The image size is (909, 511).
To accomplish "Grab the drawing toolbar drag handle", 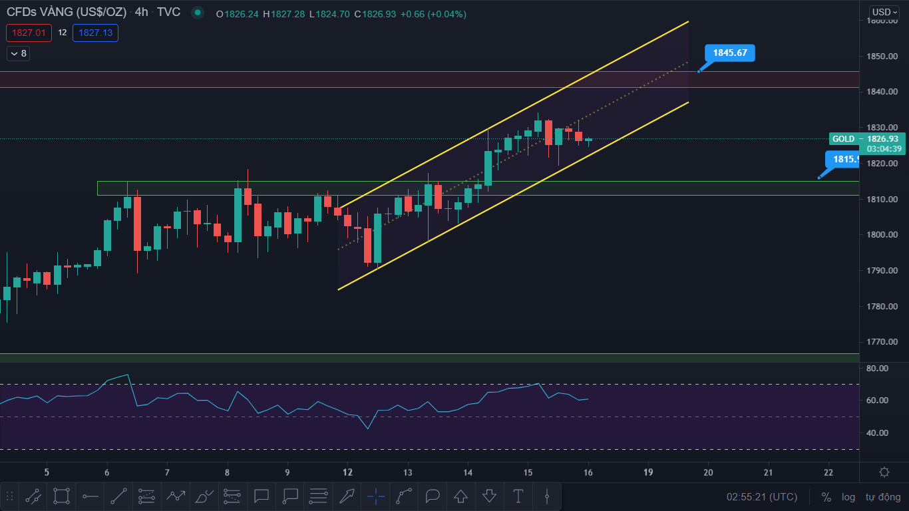I will [x=9, y=496].
